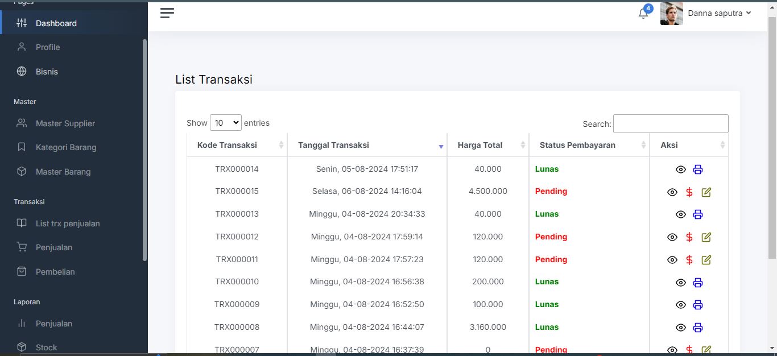Focus the Search input field
This screenshot has width=777, height=356.
670,124
